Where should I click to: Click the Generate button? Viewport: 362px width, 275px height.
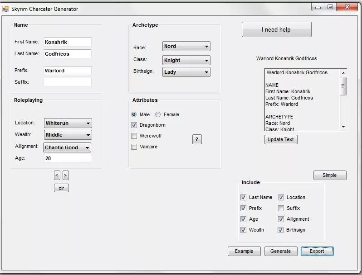[x=281, y=251]
